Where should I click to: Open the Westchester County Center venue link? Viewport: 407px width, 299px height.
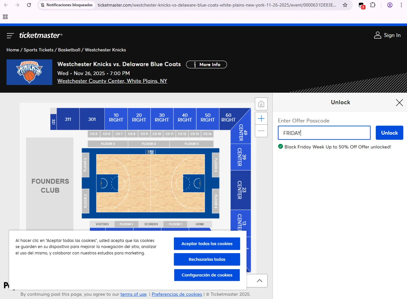112,81
